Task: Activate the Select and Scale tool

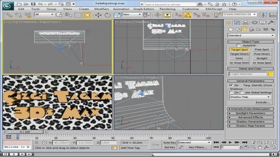Action: (x=117, y=15)
